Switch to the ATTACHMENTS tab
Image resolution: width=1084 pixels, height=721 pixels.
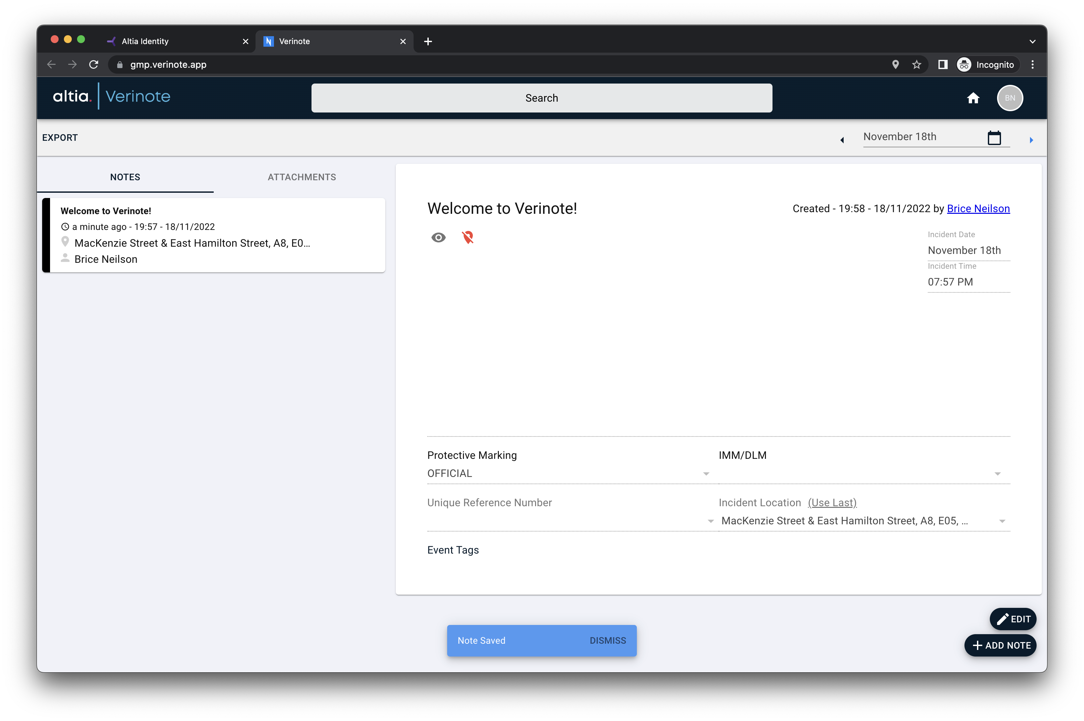(x=302, y=177)
